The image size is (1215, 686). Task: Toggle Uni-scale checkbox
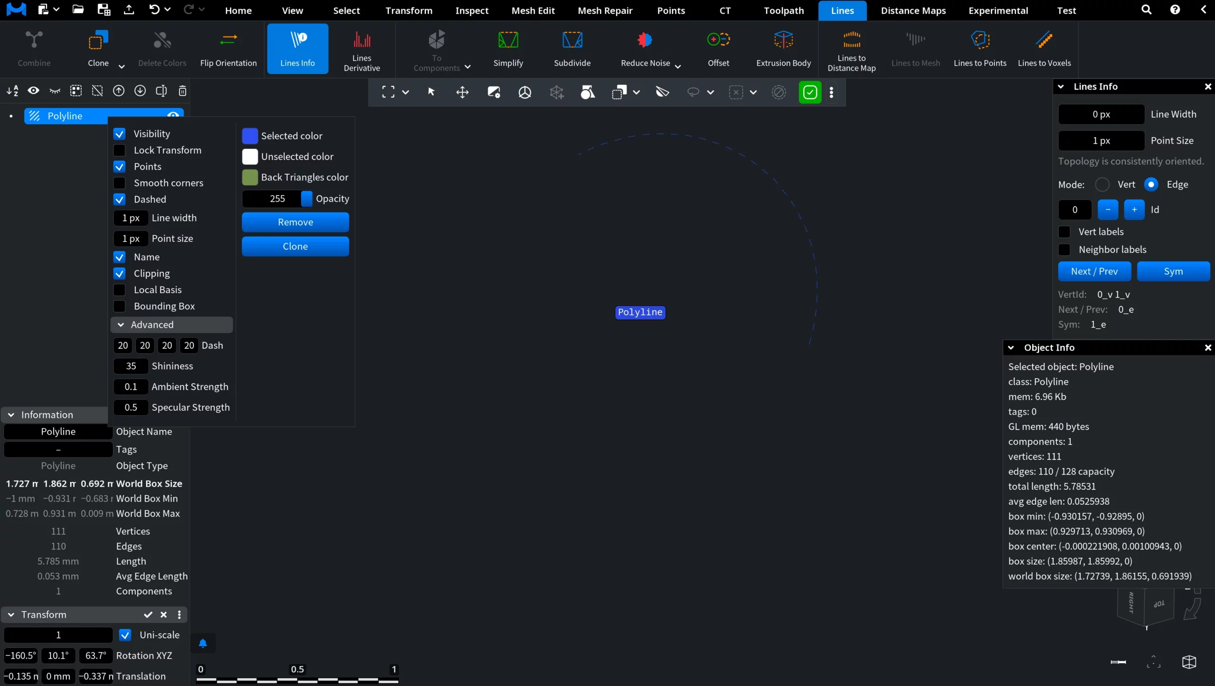pyautogui.click(x=125, y=635)
